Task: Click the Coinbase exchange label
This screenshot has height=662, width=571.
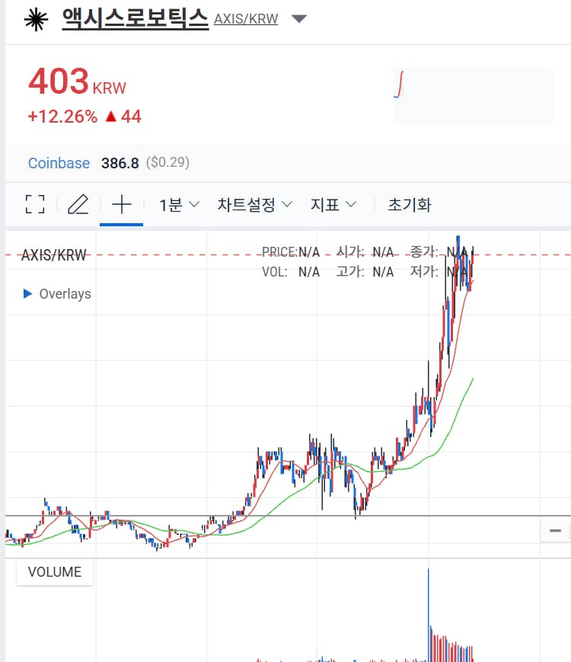Action: click(x=59, y=163)
